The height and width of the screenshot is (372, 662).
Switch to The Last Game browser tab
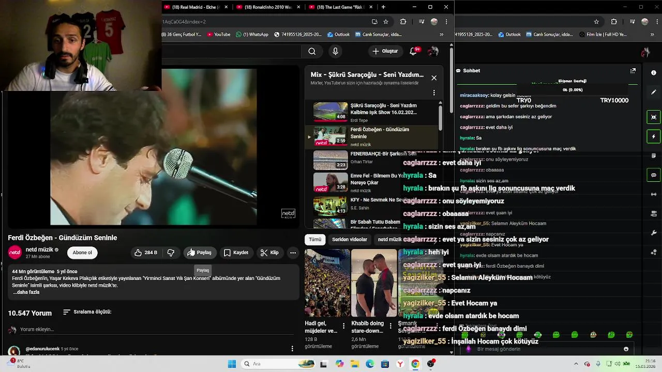pos(340,7)
